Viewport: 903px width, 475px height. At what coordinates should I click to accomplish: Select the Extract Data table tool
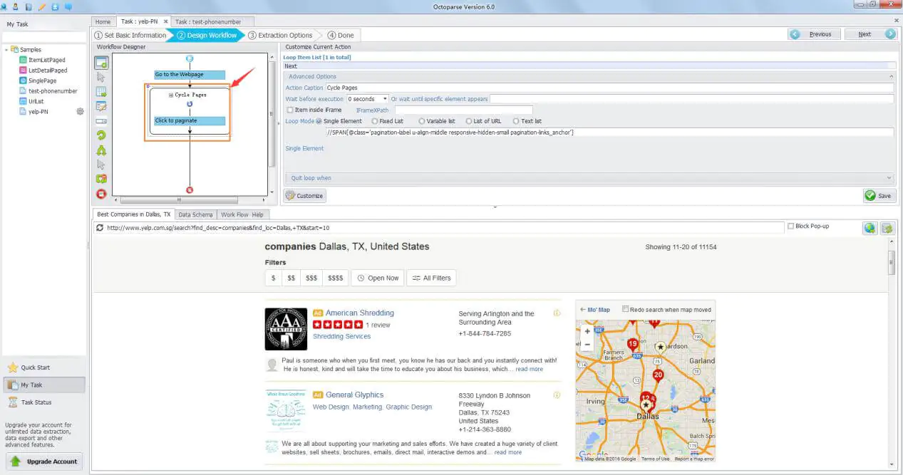(101, 92)
